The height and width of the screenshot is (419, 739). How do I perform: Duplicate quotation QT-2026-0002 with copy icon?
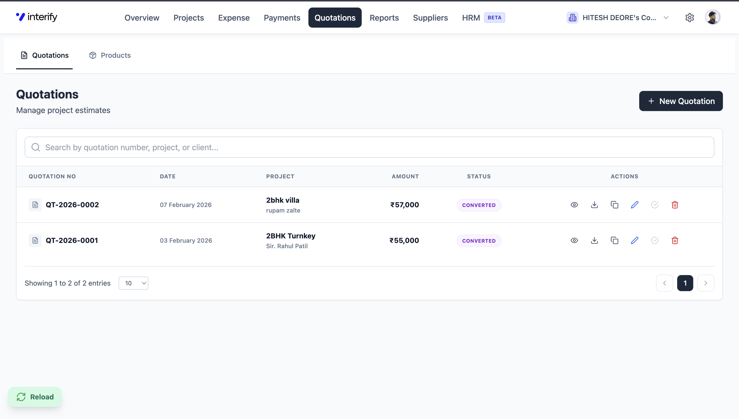614,205
